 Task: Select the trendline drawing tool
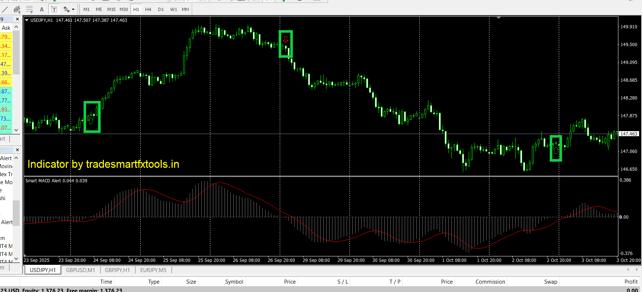(5, 9)
